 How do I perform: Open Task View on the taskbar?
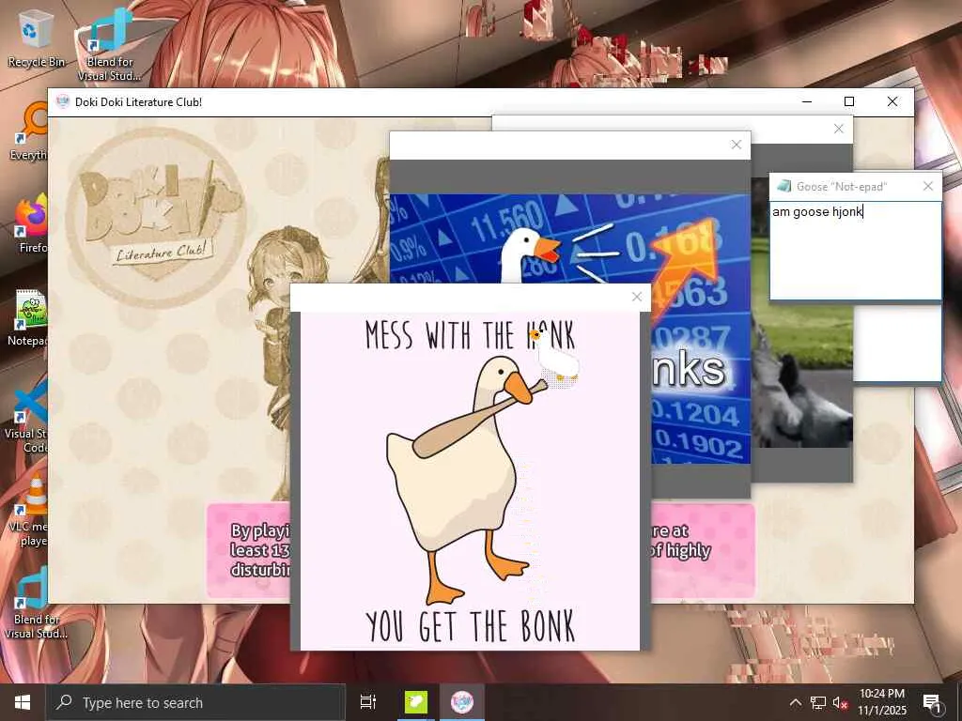coord(368,702)
